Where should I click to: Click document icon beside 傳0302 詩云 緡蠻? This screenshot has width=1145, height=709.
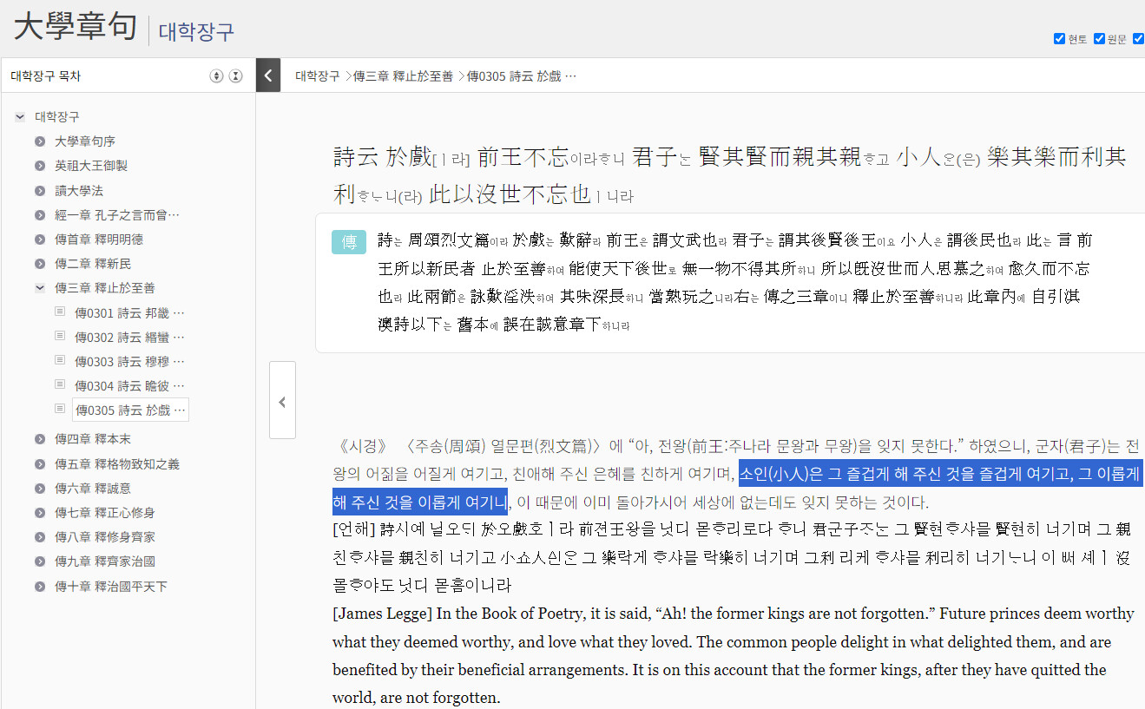pyautogui.click(x=60, y=336)
